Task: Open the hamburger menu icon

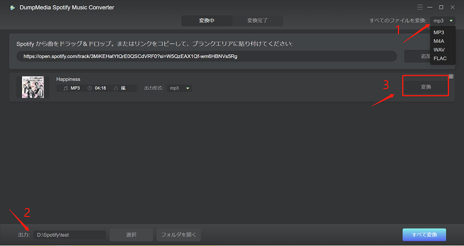Action: [420, 7]
